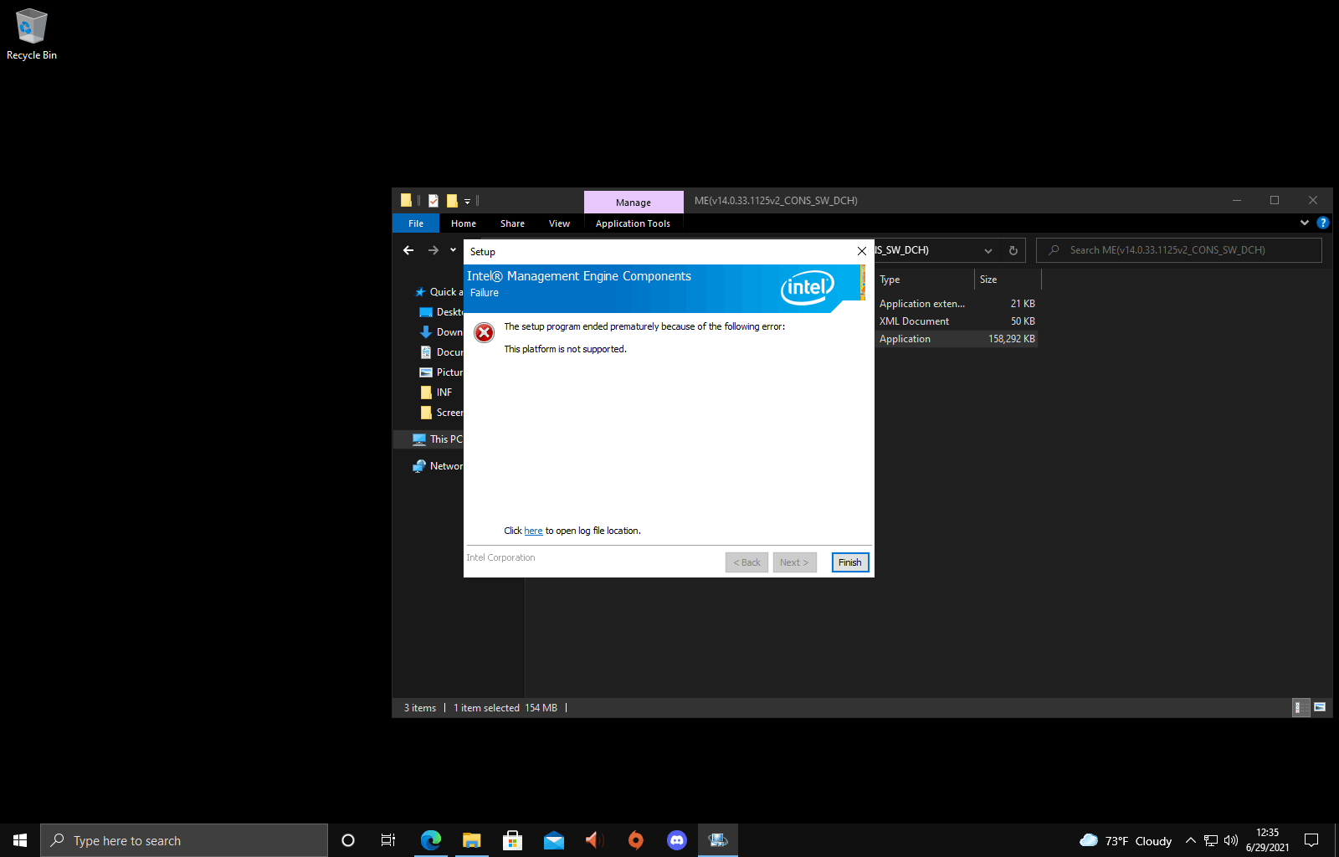Select Network in the navigation pane
The width and height of the screenshot is (1339, 857).
(438, 466)
